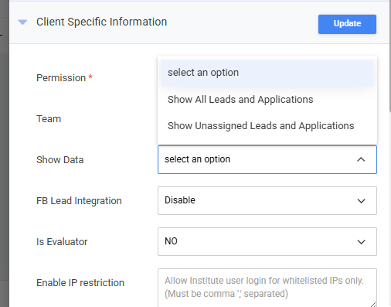Collapse the Client Specific Information section
Viewport: 391px width, 307px height.
22,22
